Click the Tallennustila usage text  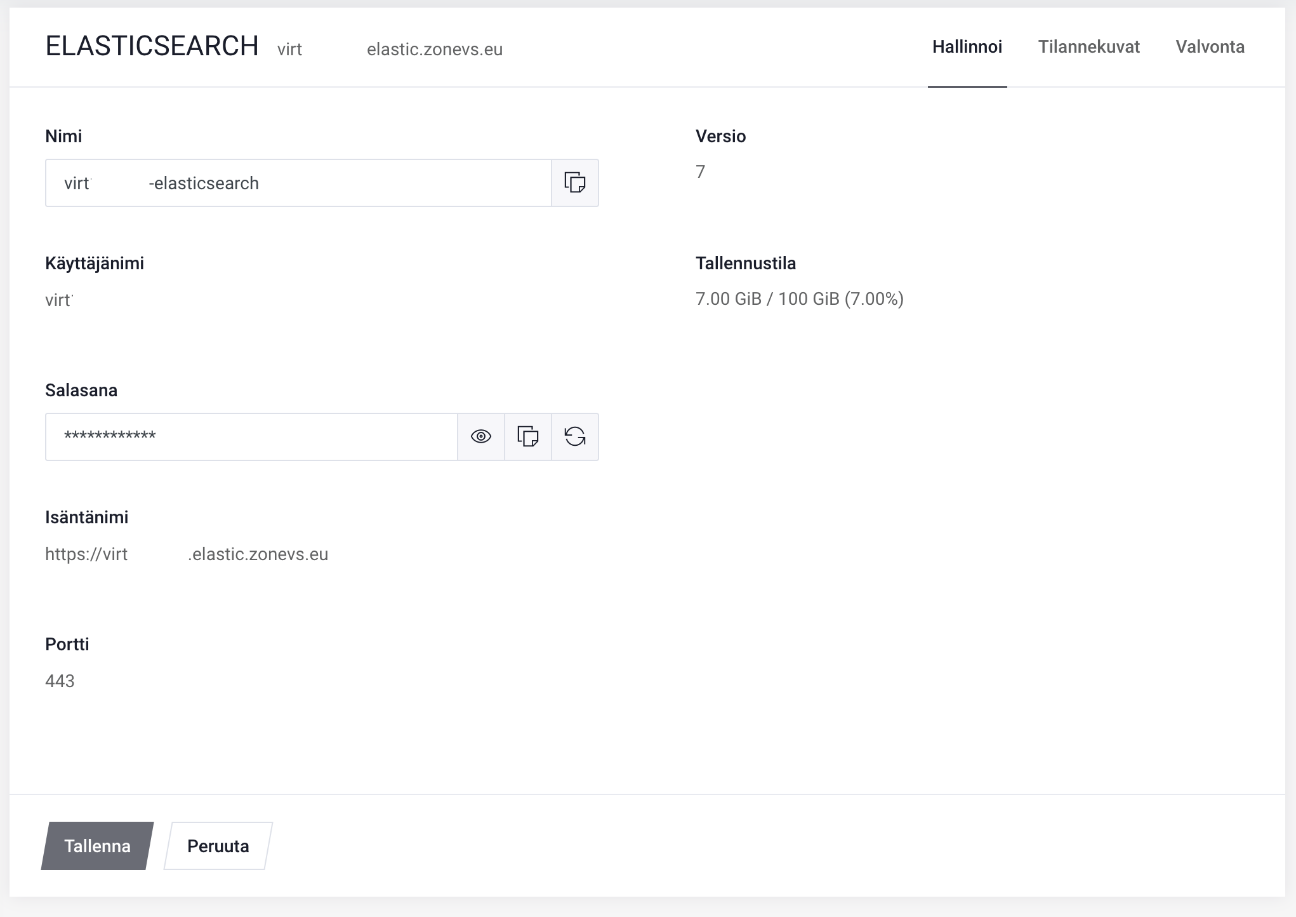point(799,299)
